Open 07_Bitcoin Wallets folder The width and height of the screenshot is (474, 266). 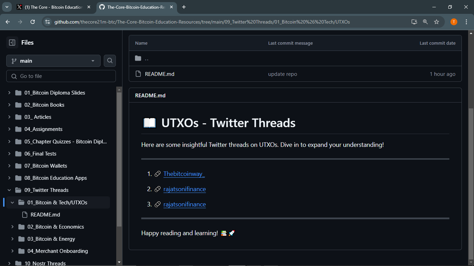[45, 166]
